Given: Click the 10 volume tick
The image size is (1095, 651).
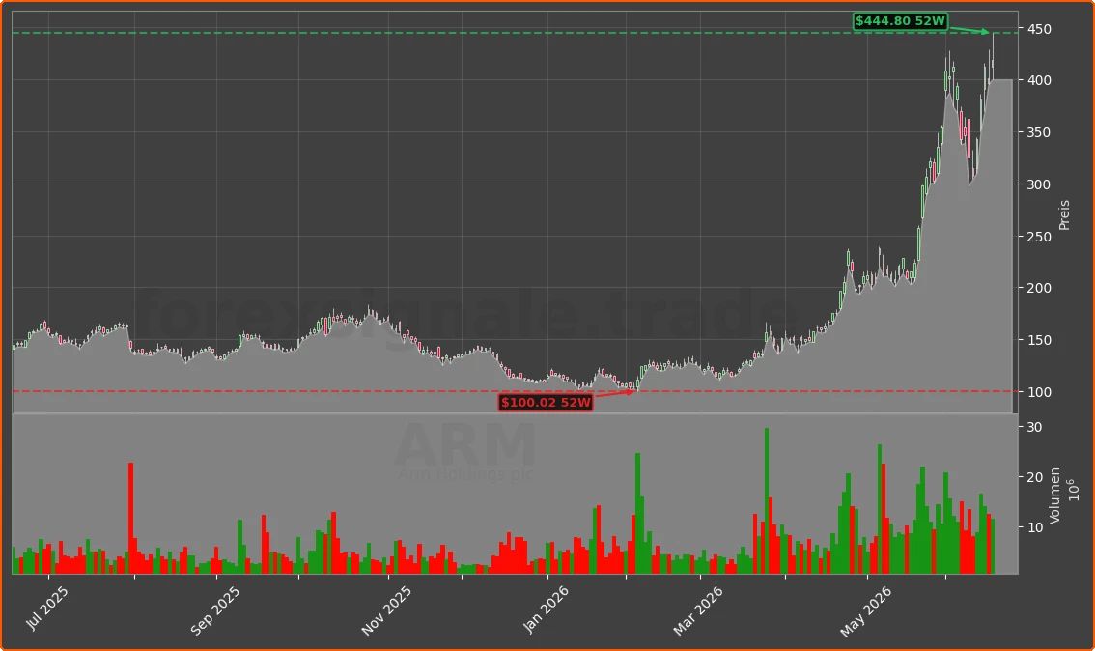Looking at the screenshot, I should (x=1035, y=527).
